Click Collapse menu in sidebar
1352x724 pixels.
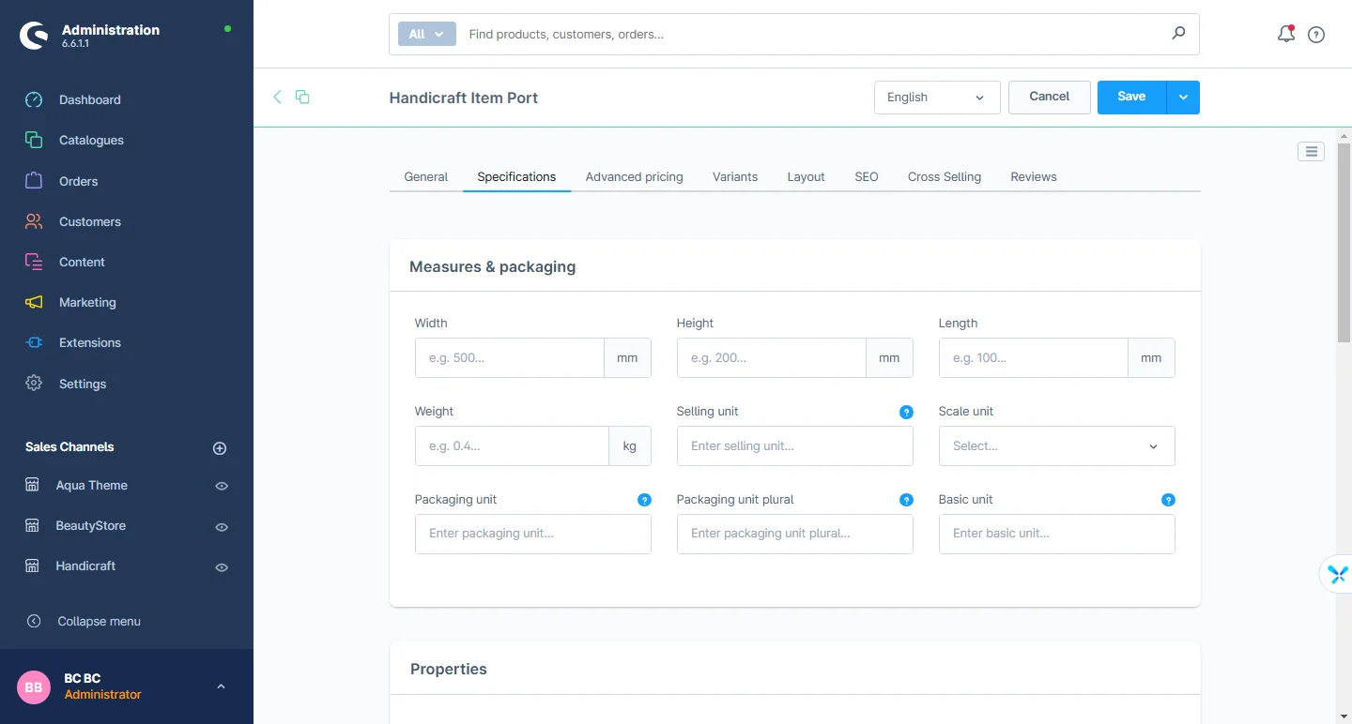click(98, 621)
